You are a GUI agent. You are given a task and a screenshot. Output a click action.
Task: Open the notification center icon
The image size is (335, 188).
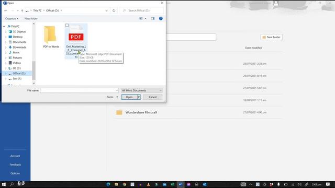coord(328,184)
